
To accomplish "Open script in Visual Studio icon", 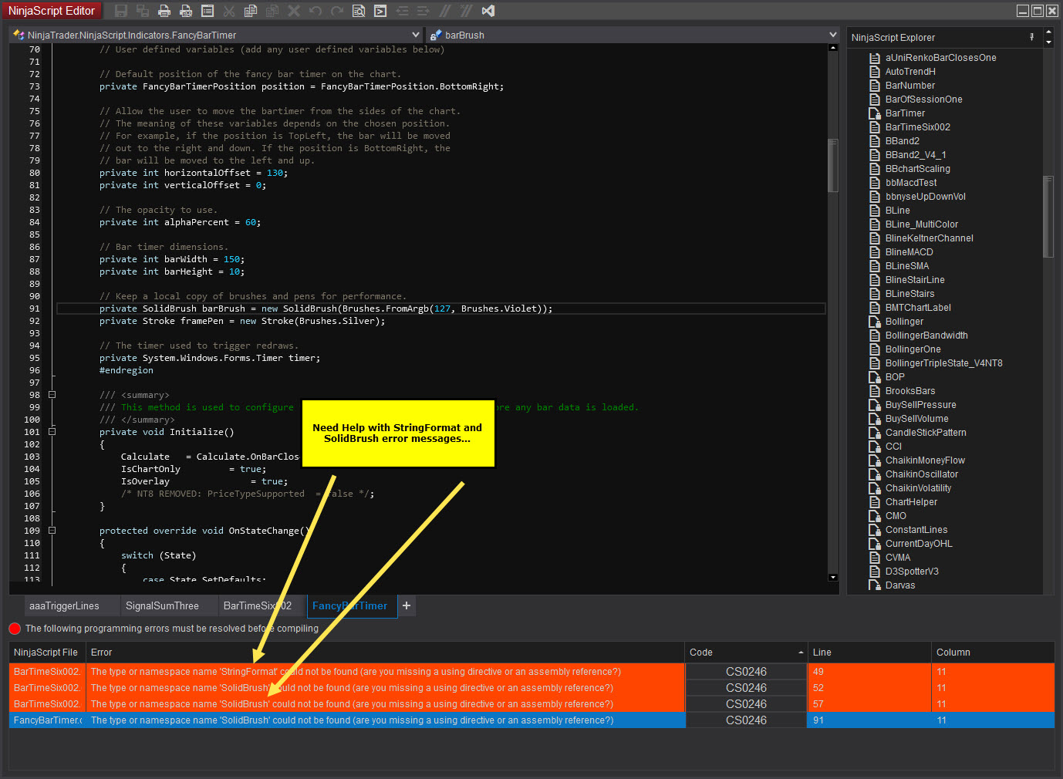I will (x=488, y=11).
